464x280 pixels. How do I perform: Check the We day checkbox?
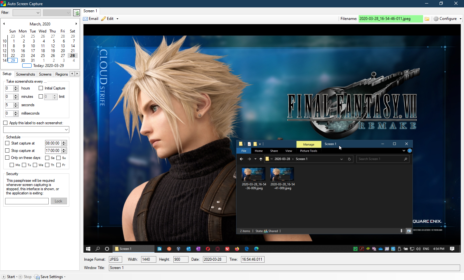35,165
